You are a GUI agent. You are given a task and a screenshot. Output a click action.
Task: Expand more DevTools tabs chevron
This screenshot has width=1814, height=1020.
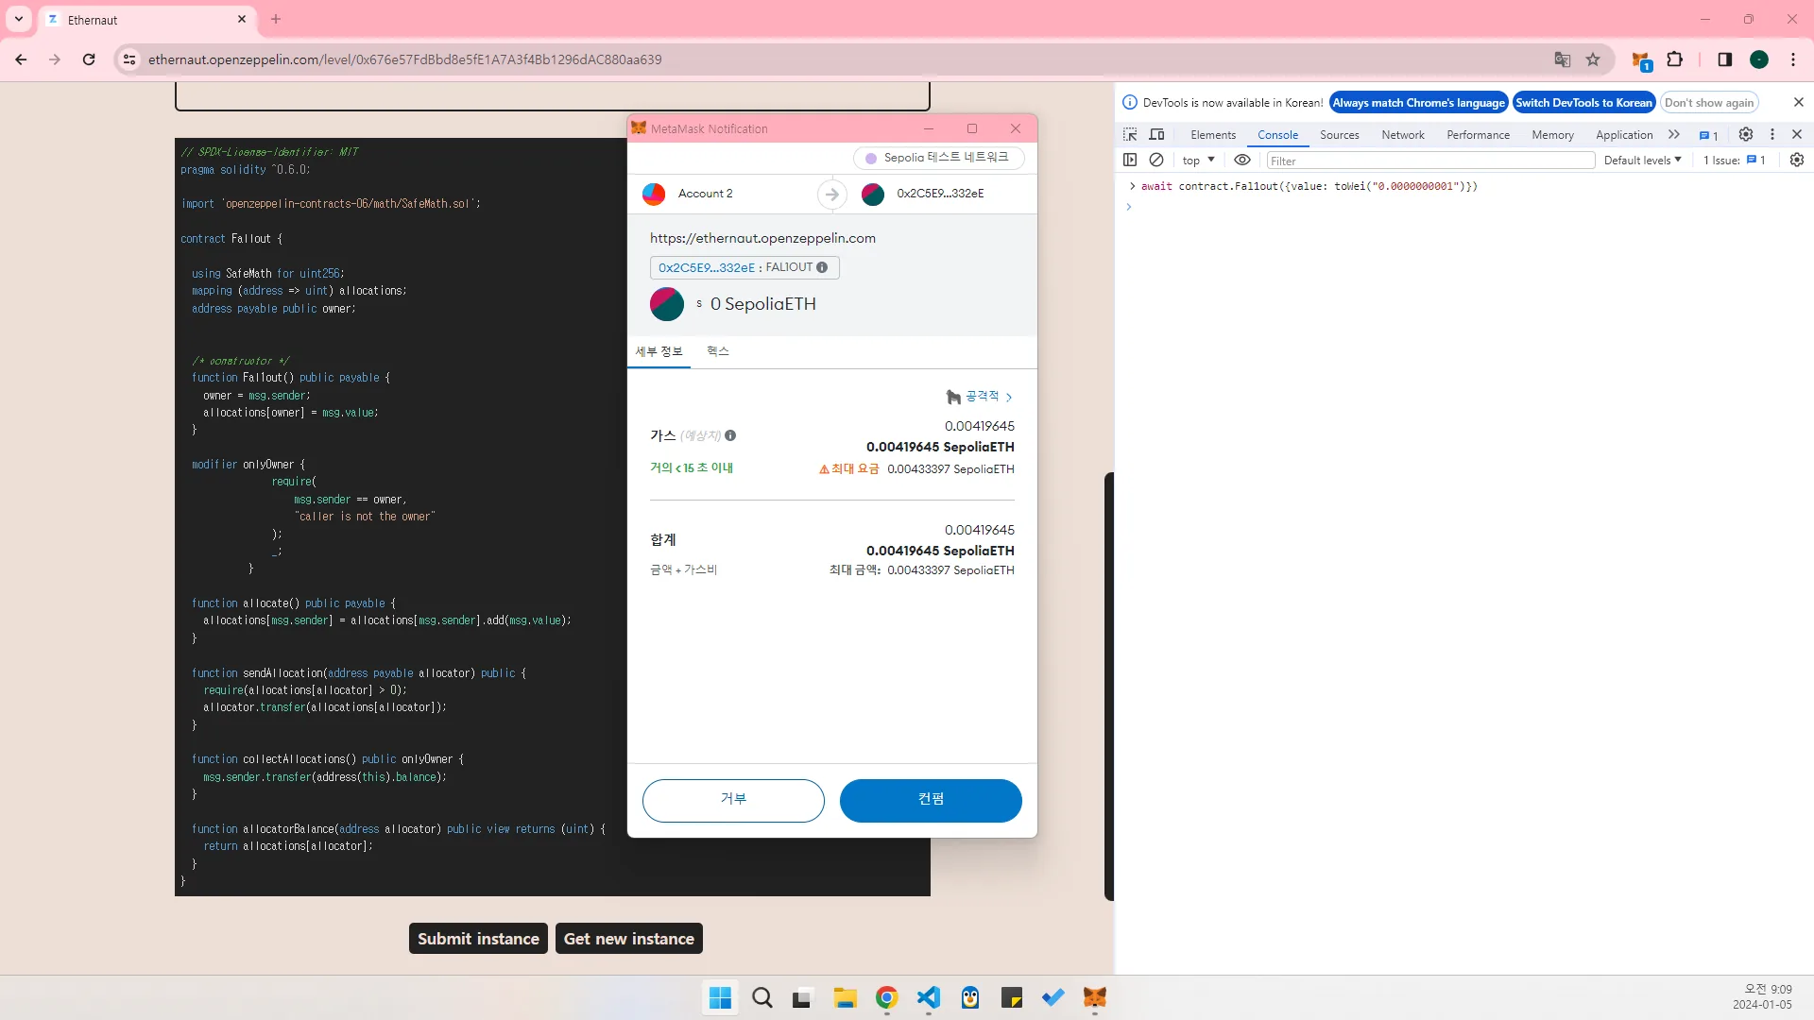coord(1674,134)
